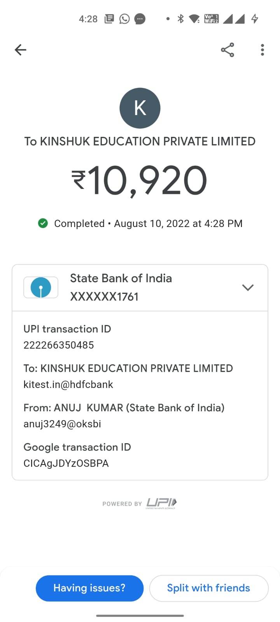
Task: Tap the Google transaction ID value
Action: (x=66, y=463)
